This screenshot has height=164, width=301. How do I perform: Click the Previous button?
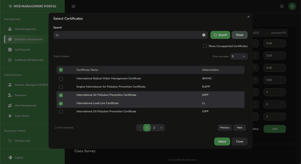225,128
